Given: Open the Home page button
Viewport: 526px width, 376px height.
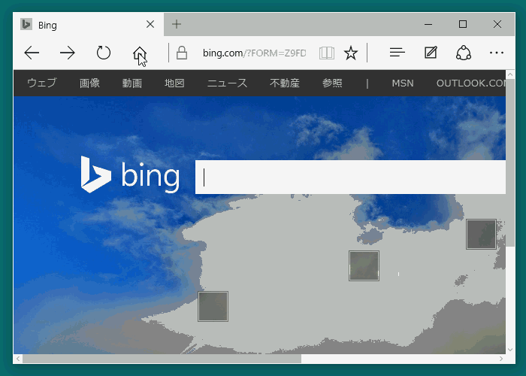Looking at the screenshot, I should click(x=140, y=53).
